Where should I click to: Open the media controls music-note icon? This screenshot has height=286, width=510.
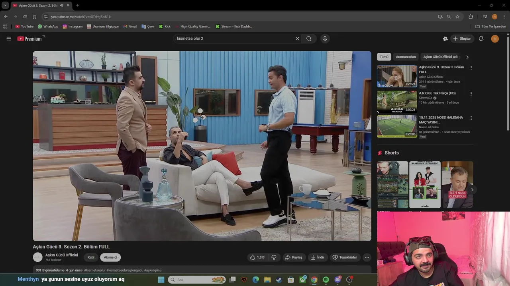pos(485,17)
